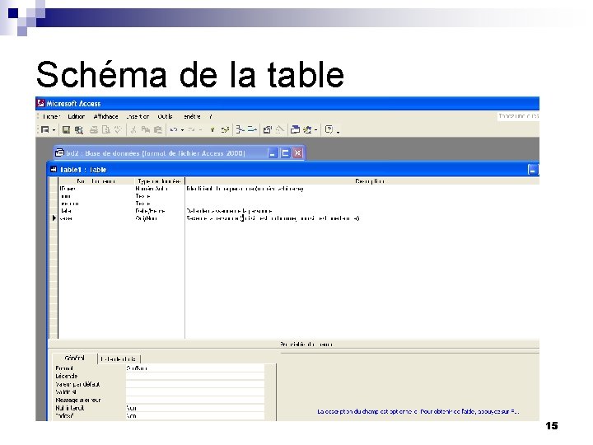The image size is (593, 445).
Task: Click the description of the Oui/Non row
Action: pyautogui.click(x=362, y=218)
